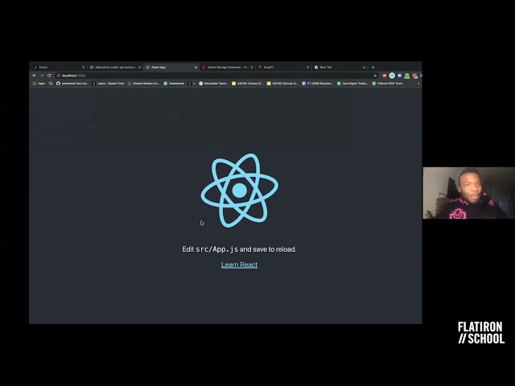Click the green circular extension icon
The width and height of the screenshot is (515, 386).
coord(392,76)
